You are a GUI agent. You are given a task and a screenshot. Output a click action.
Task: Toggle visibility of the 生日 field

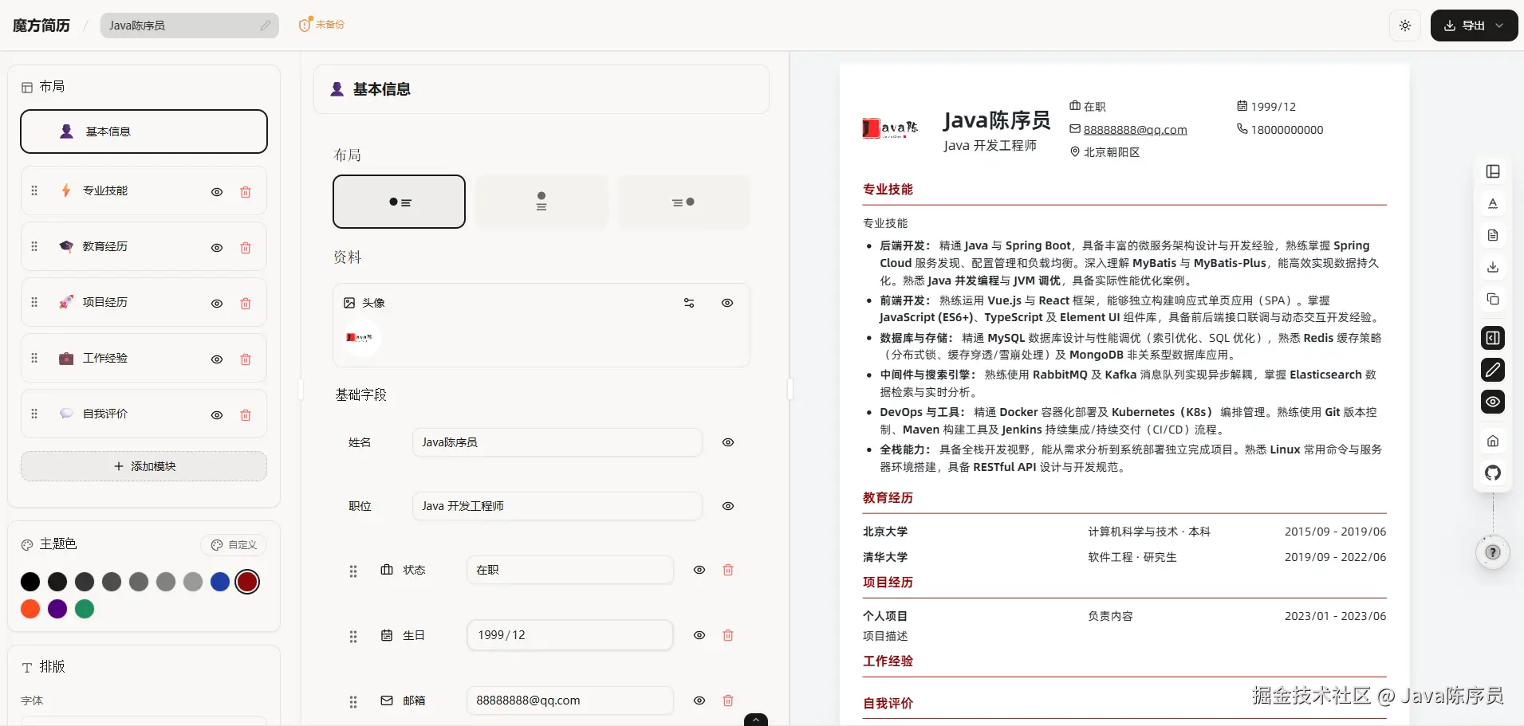point(699,635)
